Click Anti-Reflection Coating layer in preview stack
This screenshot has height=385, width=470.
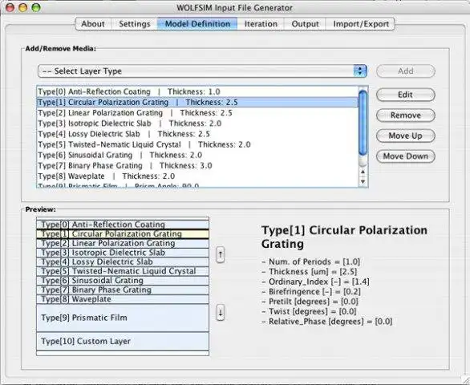(x=123, y=225)
